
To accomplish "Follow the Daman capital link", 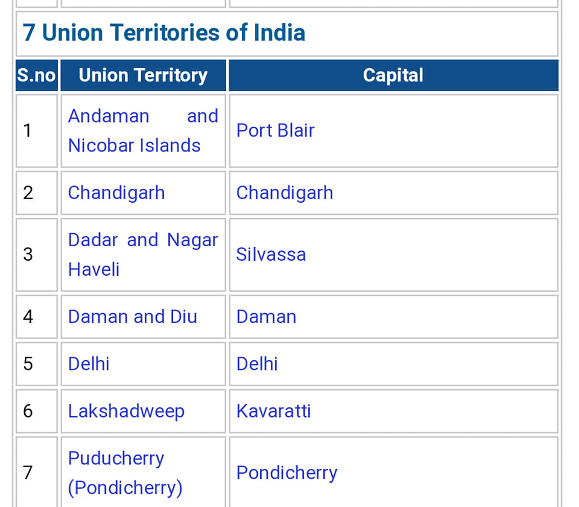I will (x=266, y=317).
